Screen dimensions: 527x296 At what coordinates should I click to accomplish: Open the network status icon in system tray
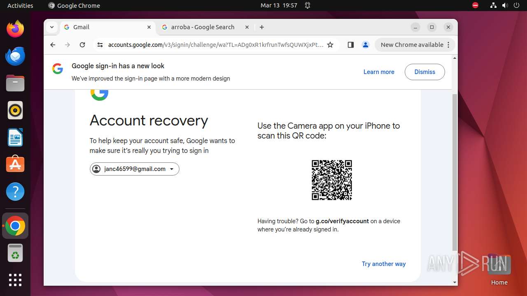(x=493, y=5)
